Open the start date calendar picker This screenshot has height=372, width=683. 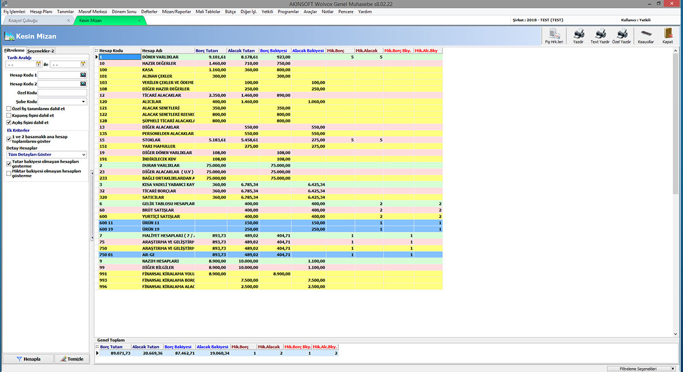pyautogui.click(x=39, y=64)
